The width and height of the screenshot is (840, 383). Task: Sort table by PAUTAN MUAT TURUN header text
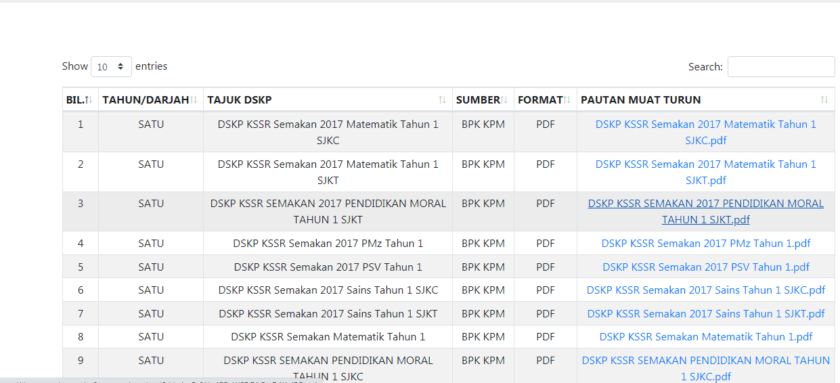(x=640, y=100)
